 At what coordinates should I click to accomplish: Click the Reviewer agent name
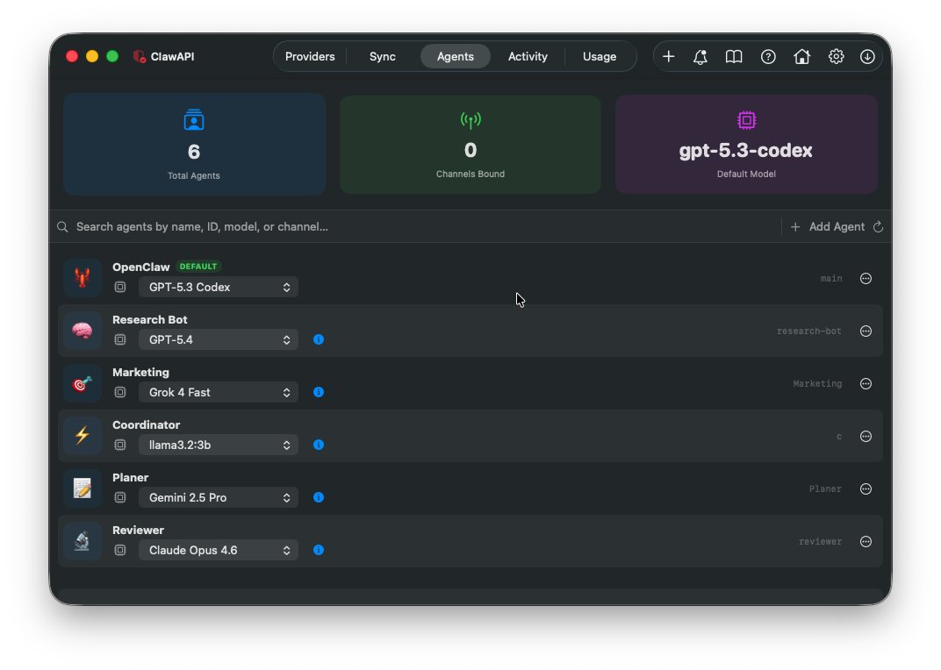138,531
